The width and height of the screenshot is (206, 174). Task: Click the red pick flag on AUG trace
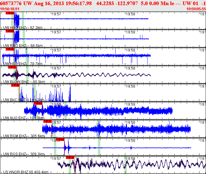[x=38, y=103]
